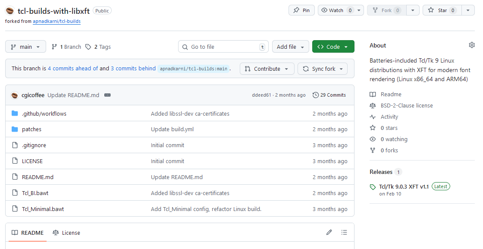Select the README tab
The width and height of the screenshot is (483, 249).
28,233
